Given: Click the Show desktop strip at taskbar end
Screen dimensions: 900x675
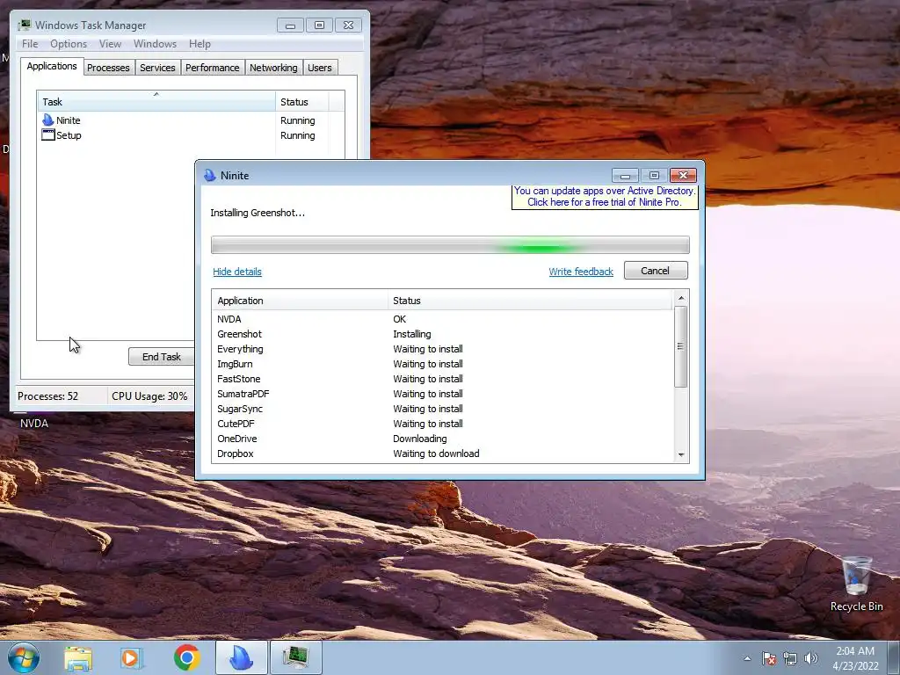Looking at the screenshot, I should tap(895, 657).
